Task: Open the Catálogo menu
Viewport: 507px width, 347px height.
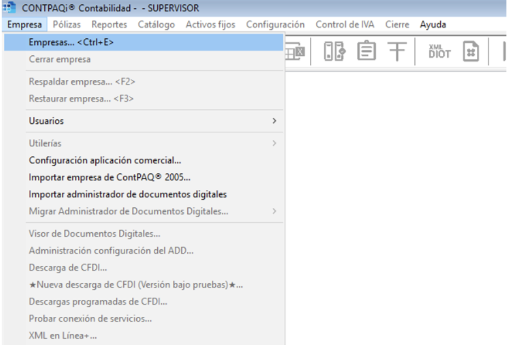Action: point(156,25)
